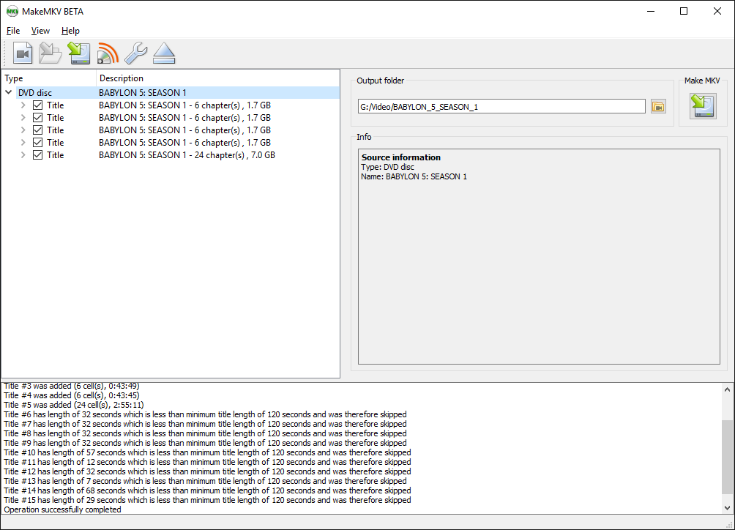735x530 pixels.
Task: Click the Stream toolbar icon
Action: coord(107,53)
